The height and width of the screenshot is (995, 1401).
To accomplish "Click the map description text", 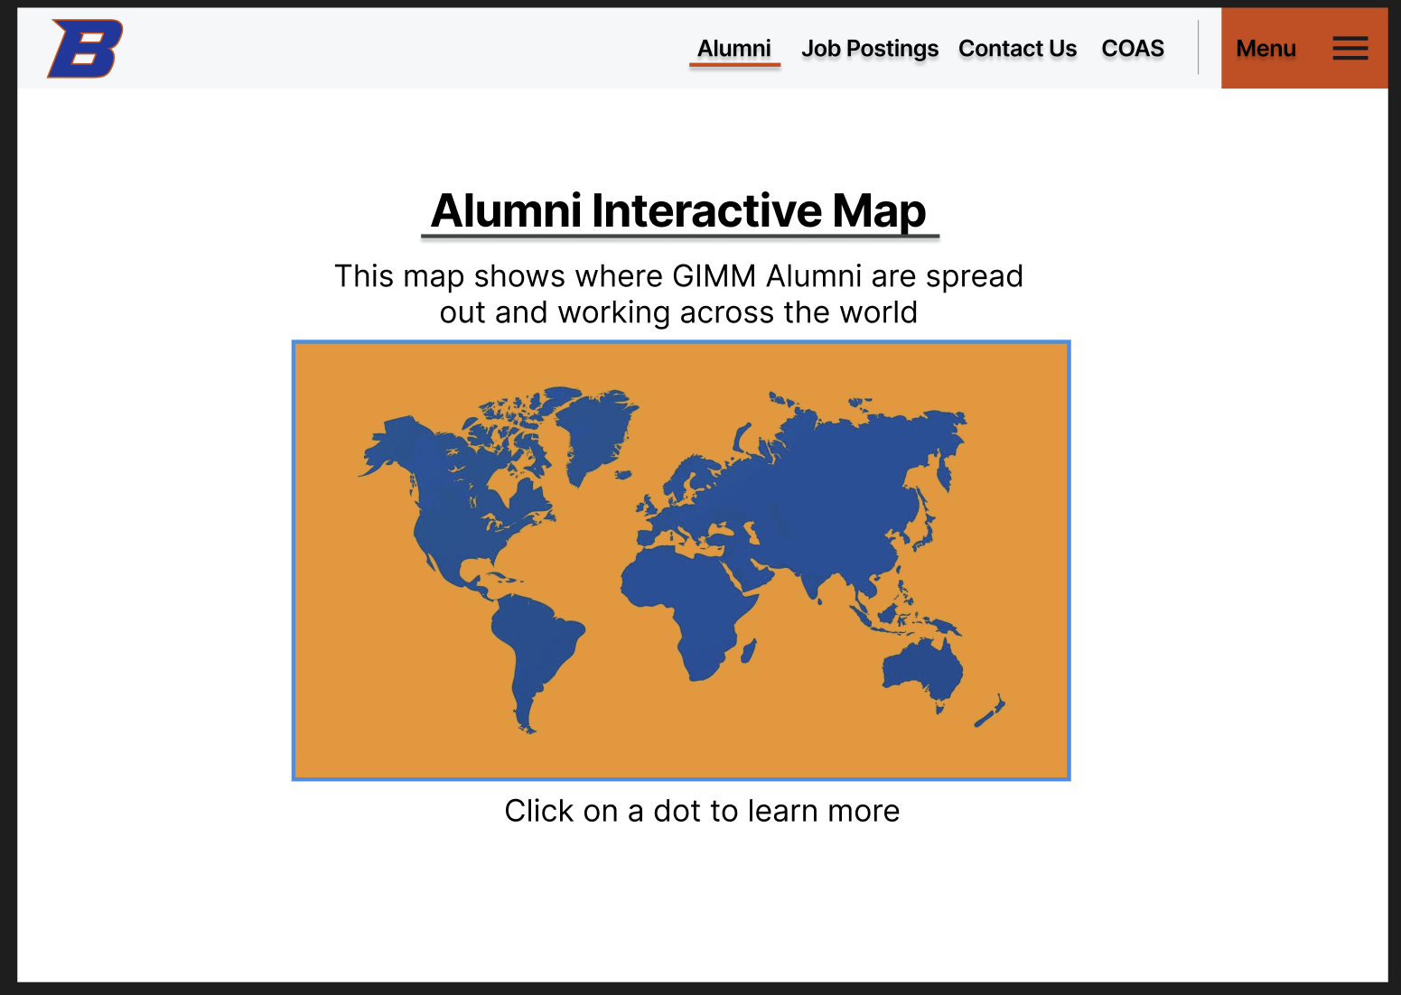I will tap(679, 293).
